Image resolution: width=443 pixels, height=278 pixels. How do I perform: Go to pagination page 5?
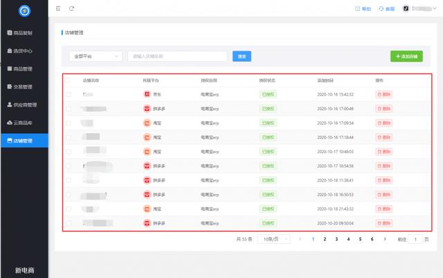click(360, 239)
